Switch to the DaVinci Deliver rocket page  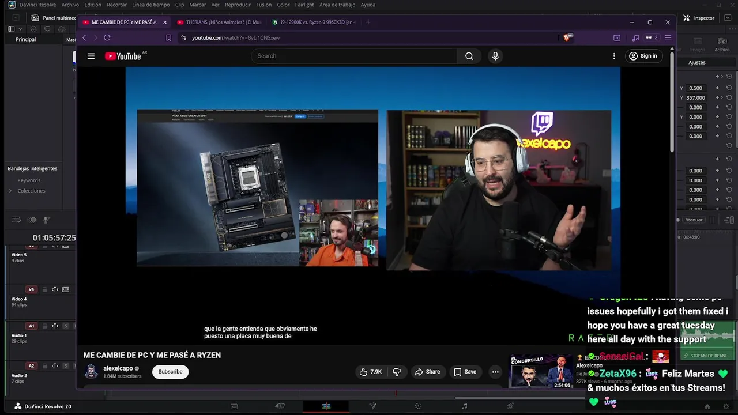[510, 406]
